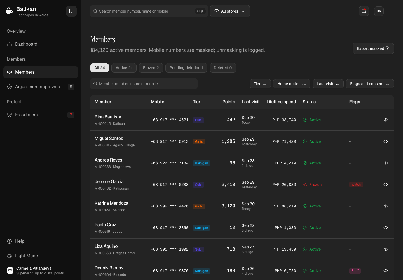Screen dimensions: 403x280
Task: Open the Flags and consent filter
Action: click(x=370, y=84)
